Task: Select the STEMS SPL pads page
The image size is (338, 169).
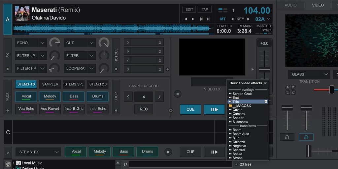Action: pyautogui.click(x=74, y=84)
